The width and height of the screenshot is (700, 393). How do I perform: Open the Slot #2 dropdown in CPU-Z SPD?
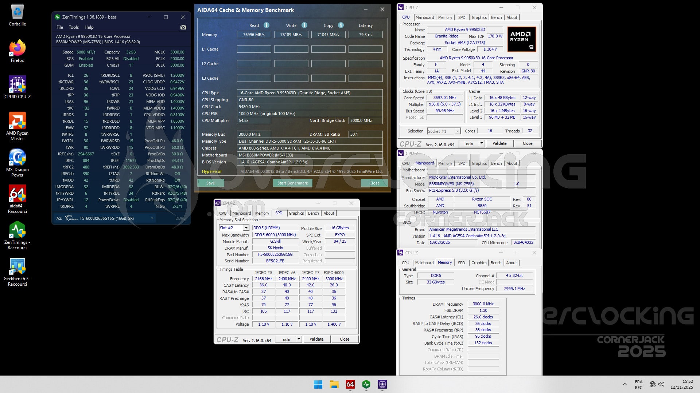click(246, 228)
